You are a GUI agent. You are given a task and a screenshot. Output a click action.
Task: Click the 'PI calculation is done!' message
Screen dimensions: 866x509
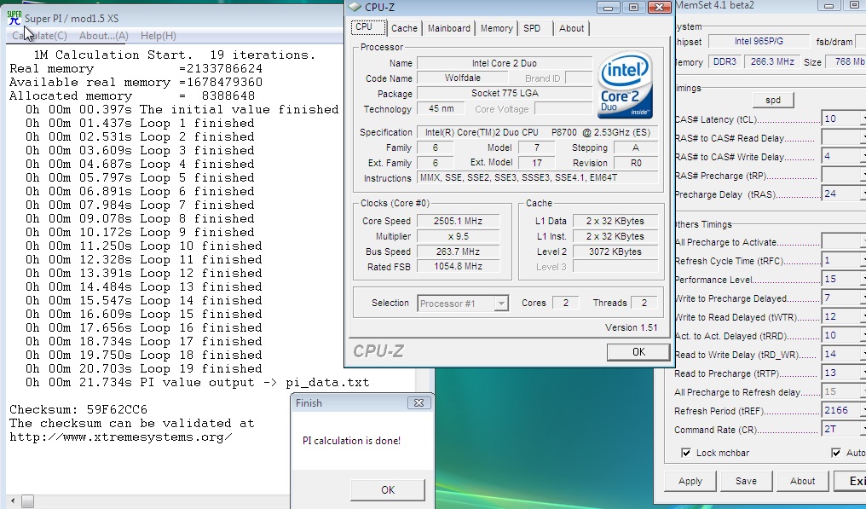[x=352, y=441]
